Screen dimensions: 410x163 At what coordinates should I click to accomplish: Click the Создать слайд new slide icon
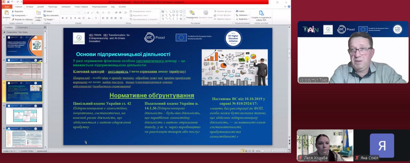tap(38, 13)
